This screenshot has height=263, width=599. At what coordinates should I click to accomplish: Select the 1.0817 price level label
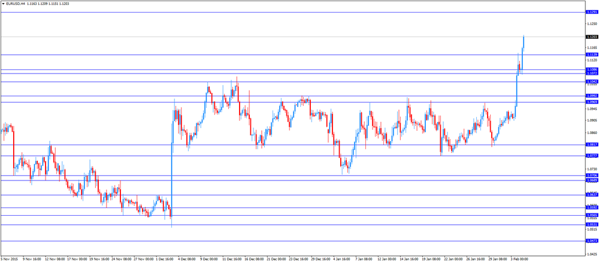click(592, 145)
